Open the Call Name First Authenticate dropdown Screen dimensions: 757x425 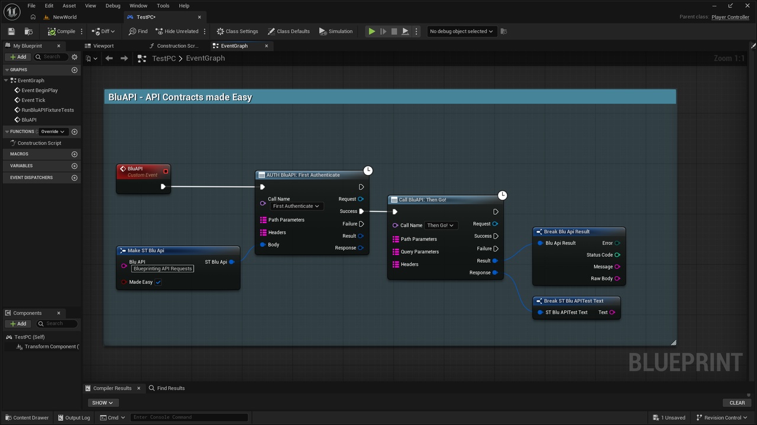(296, 206)
